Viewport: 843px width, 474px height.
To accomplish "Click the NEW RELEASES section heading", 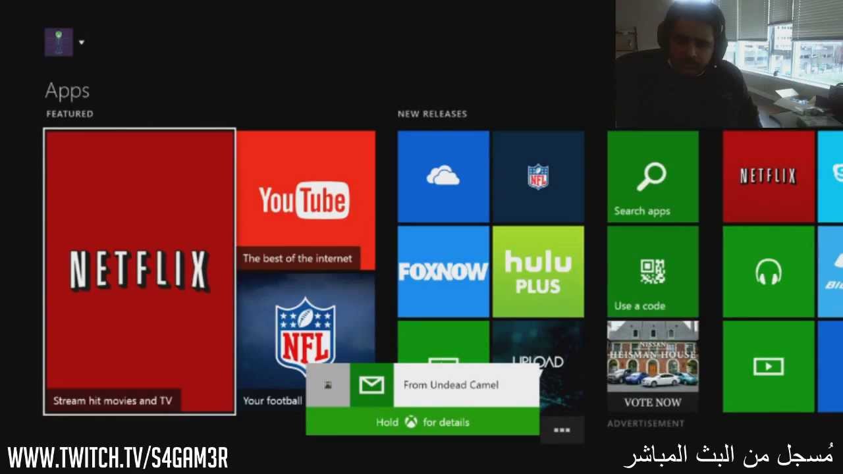I will (432, 114).
